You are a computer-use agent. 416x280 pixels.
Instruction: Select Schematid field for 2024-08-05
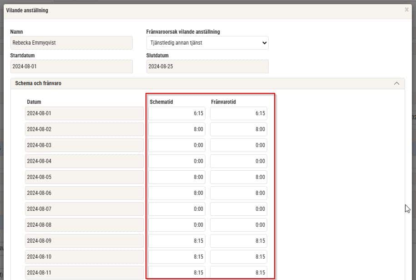click(x=177, y=177)
